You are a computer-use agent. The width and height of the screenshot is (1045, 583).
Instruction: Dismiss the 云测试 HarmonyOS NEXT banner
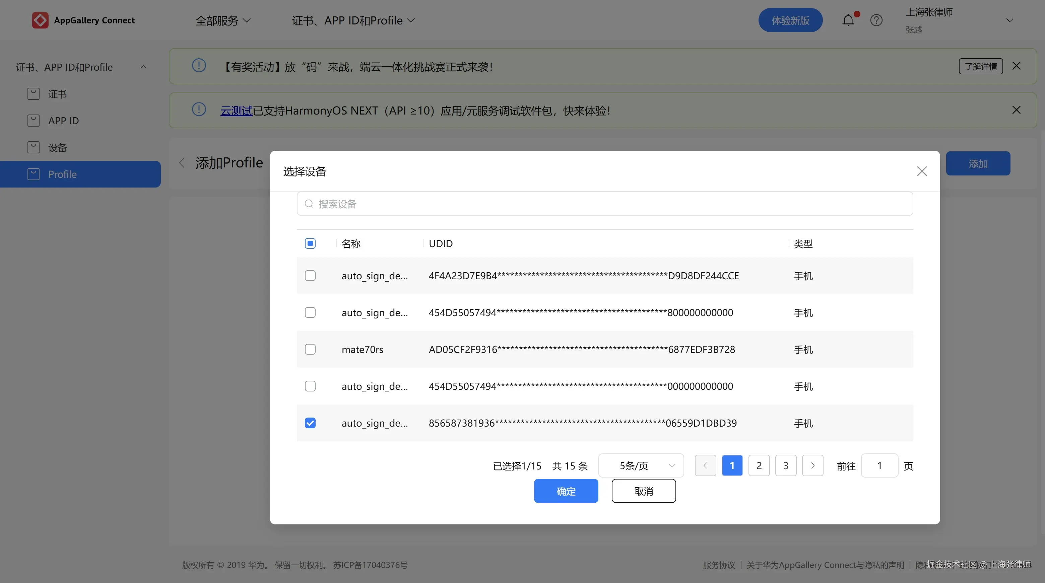(x=1016, y=110)
